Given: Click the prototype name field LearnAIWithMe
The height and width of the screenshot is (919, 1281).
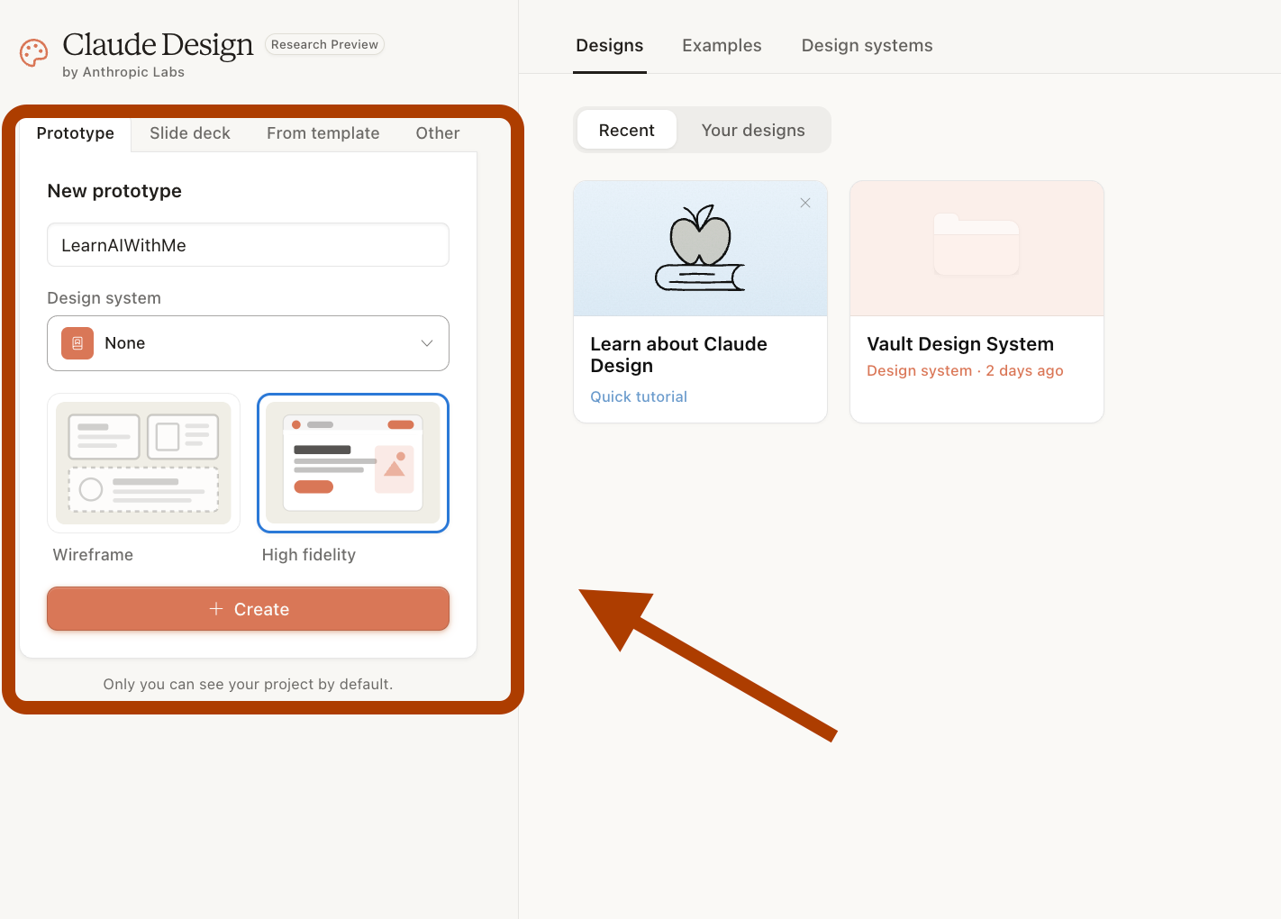Looking at the screenshot, I should tap(248, 245).
